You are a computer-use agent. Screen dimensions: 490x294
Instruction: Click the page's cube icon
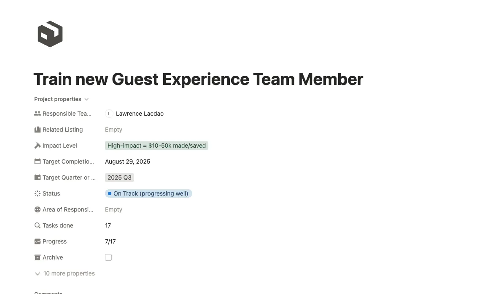click(x=50, y=34)
